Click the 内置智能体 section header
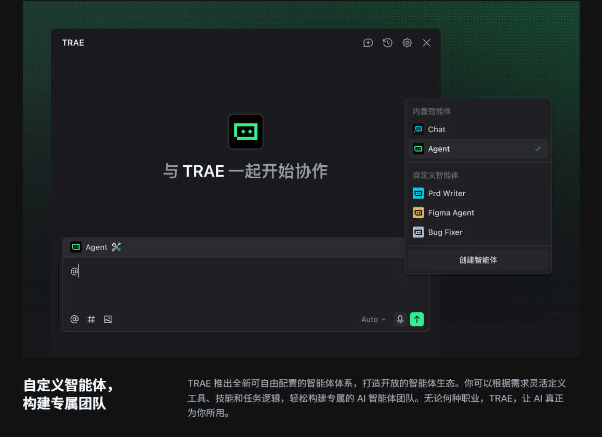 pyautogui.click(x=431, y=111)
